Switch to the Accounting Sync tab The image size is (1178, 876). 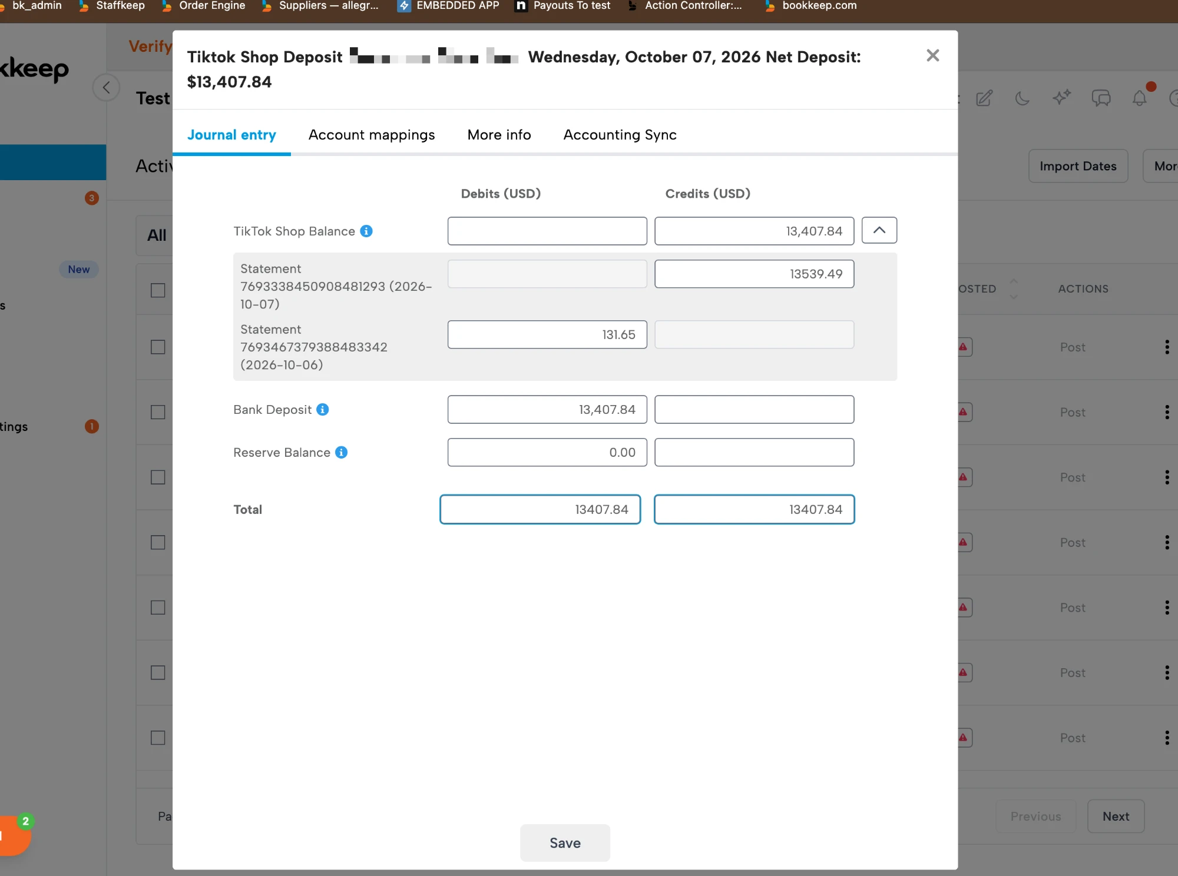pos(620,135)
